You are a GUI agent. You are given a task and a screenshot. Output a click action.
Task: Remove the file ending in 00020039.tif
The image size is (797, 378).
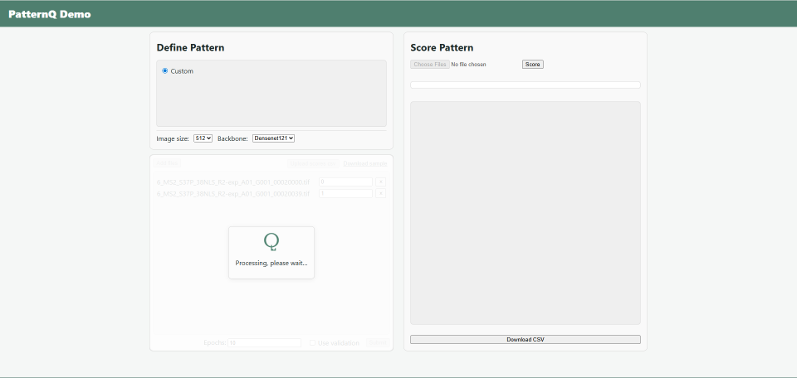[381, 193]
